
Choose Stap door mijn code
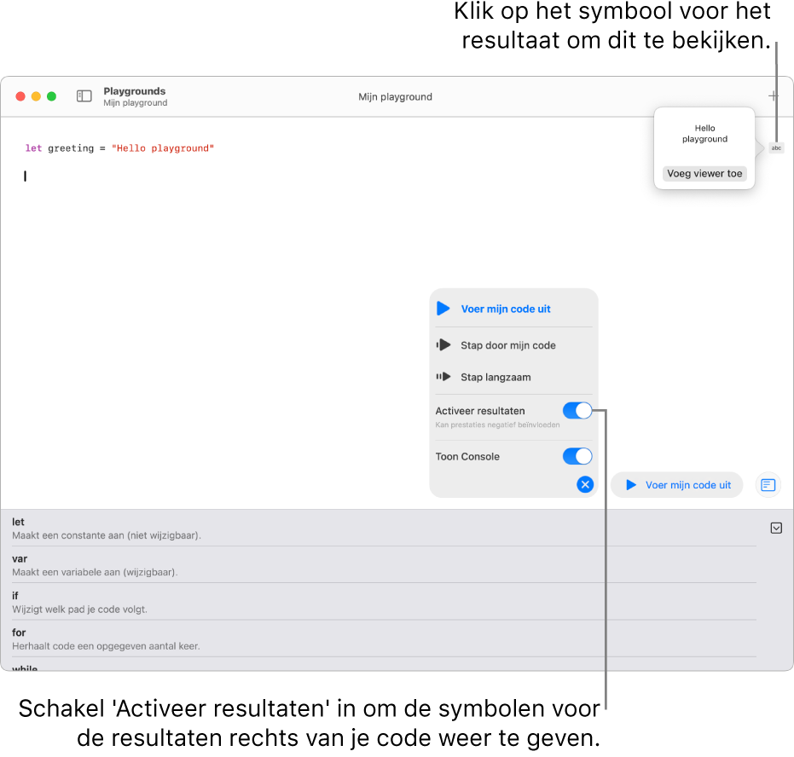513,345
